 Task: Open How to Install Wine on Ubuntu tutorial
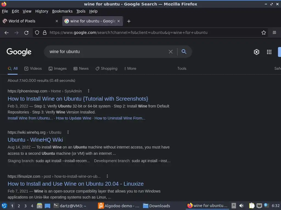tap(78, 99)
